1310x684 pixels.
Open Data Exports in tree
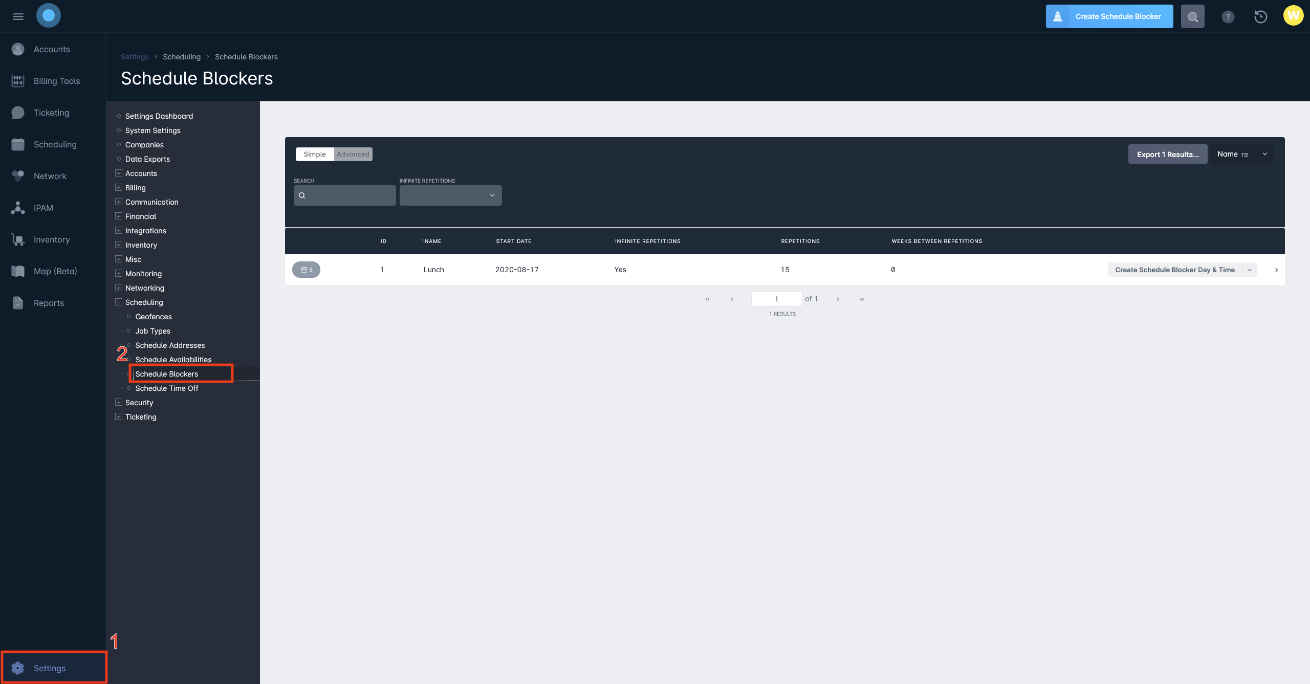point(147,159)
